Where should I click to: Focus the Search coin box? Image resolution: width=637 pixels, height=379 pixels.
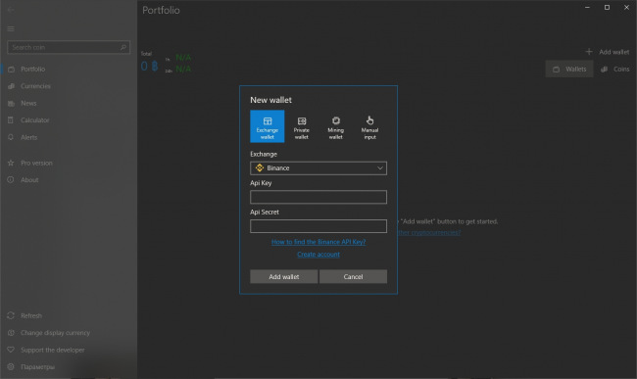coord(69,47)
